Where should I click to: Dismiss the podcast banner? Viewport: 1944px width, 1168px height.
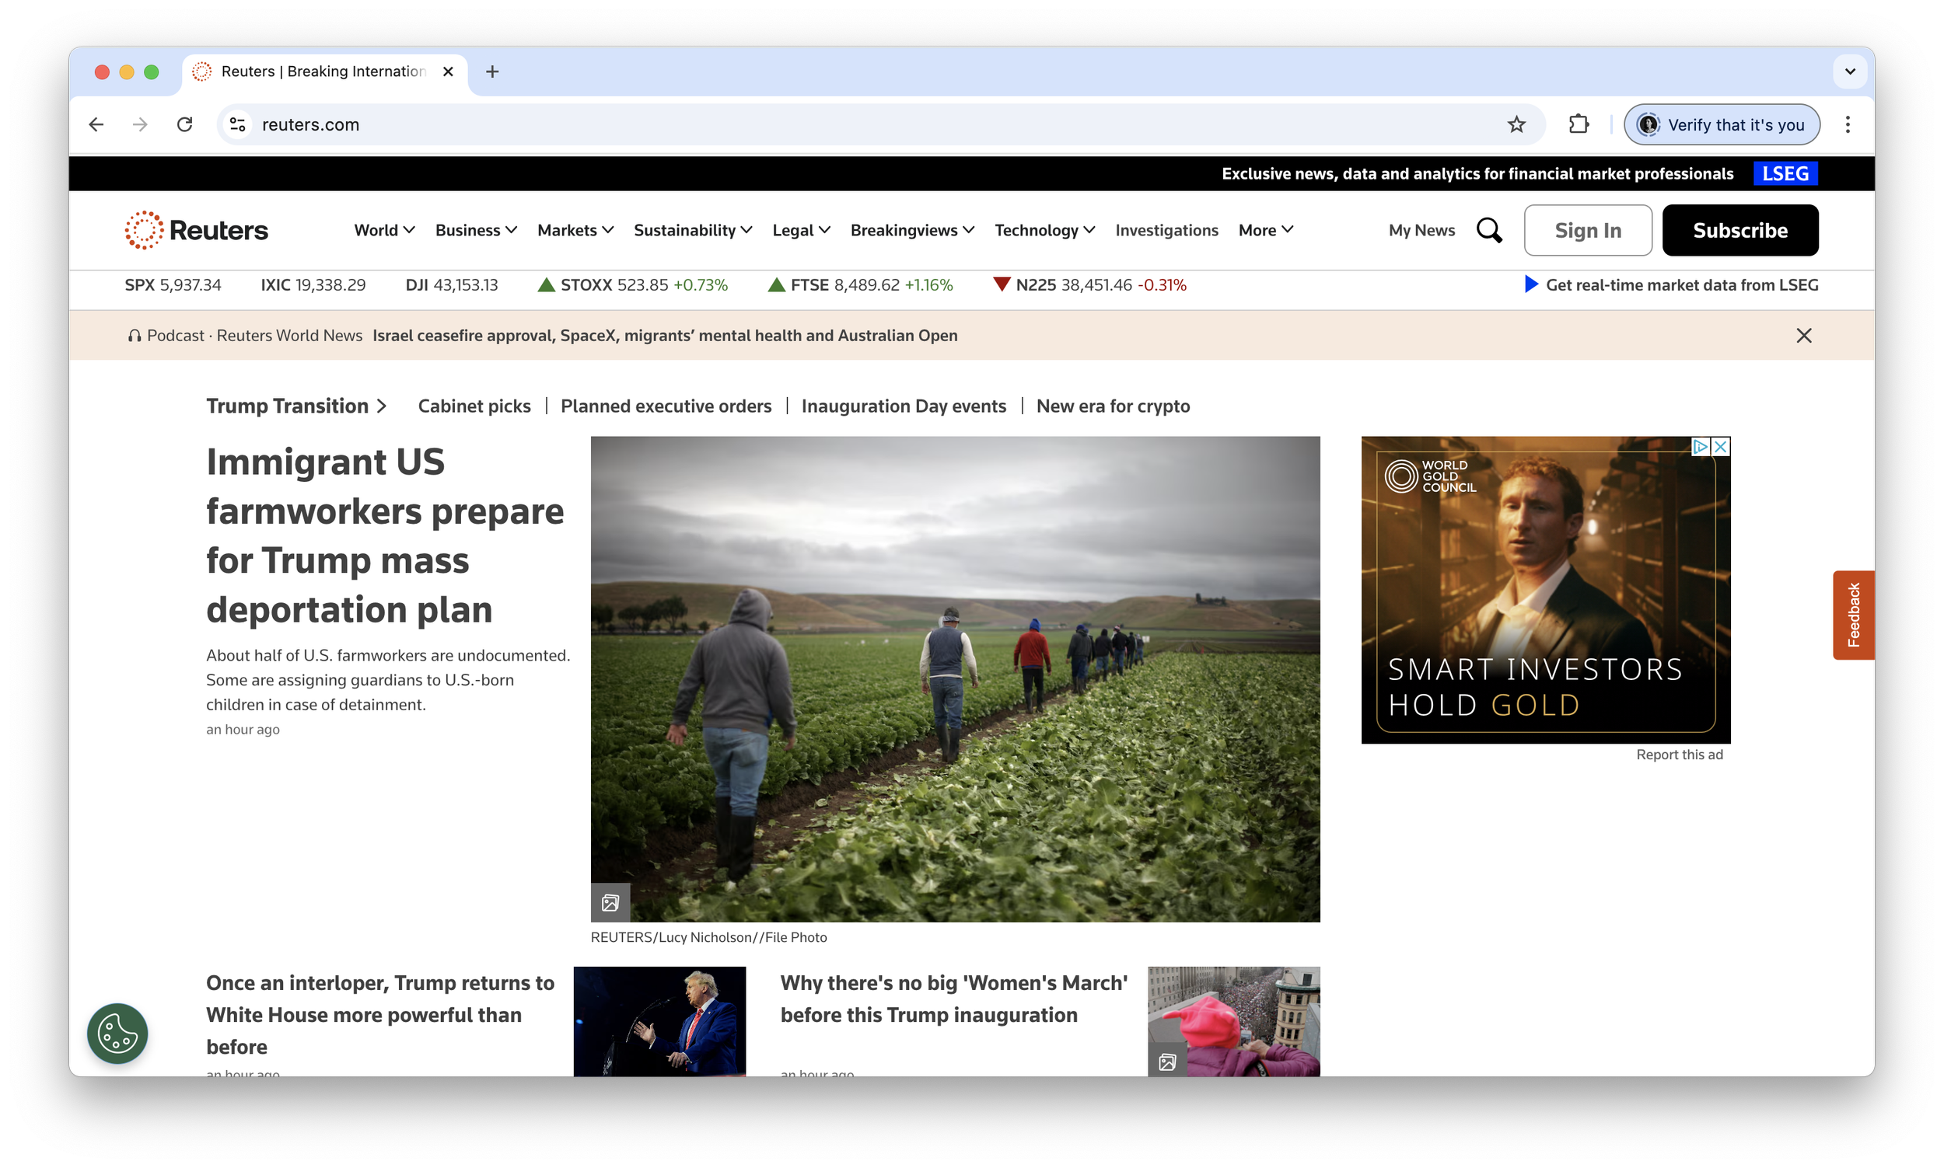[1804, 334]
